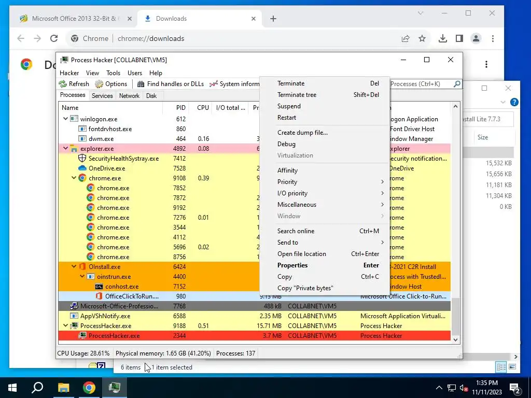Image resolution: width=531 pixels, height=398 pixels.
Task: Collapse OInstall.exe tree node
Action: tap(74, 266)
